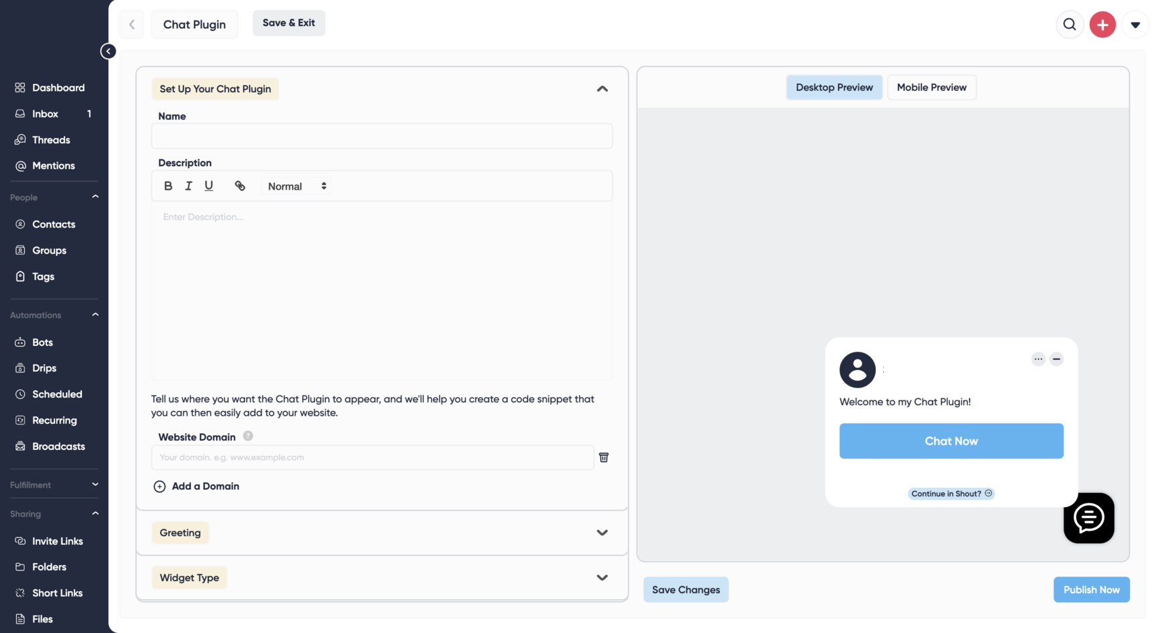Screen dimensions: 1157x633
Task: Click into the Website Domain field
Action: (x=373, y=457)
